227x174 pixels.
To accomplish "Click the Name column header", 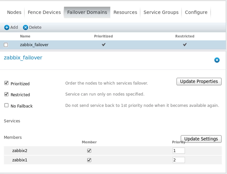I will click(25, 36).
